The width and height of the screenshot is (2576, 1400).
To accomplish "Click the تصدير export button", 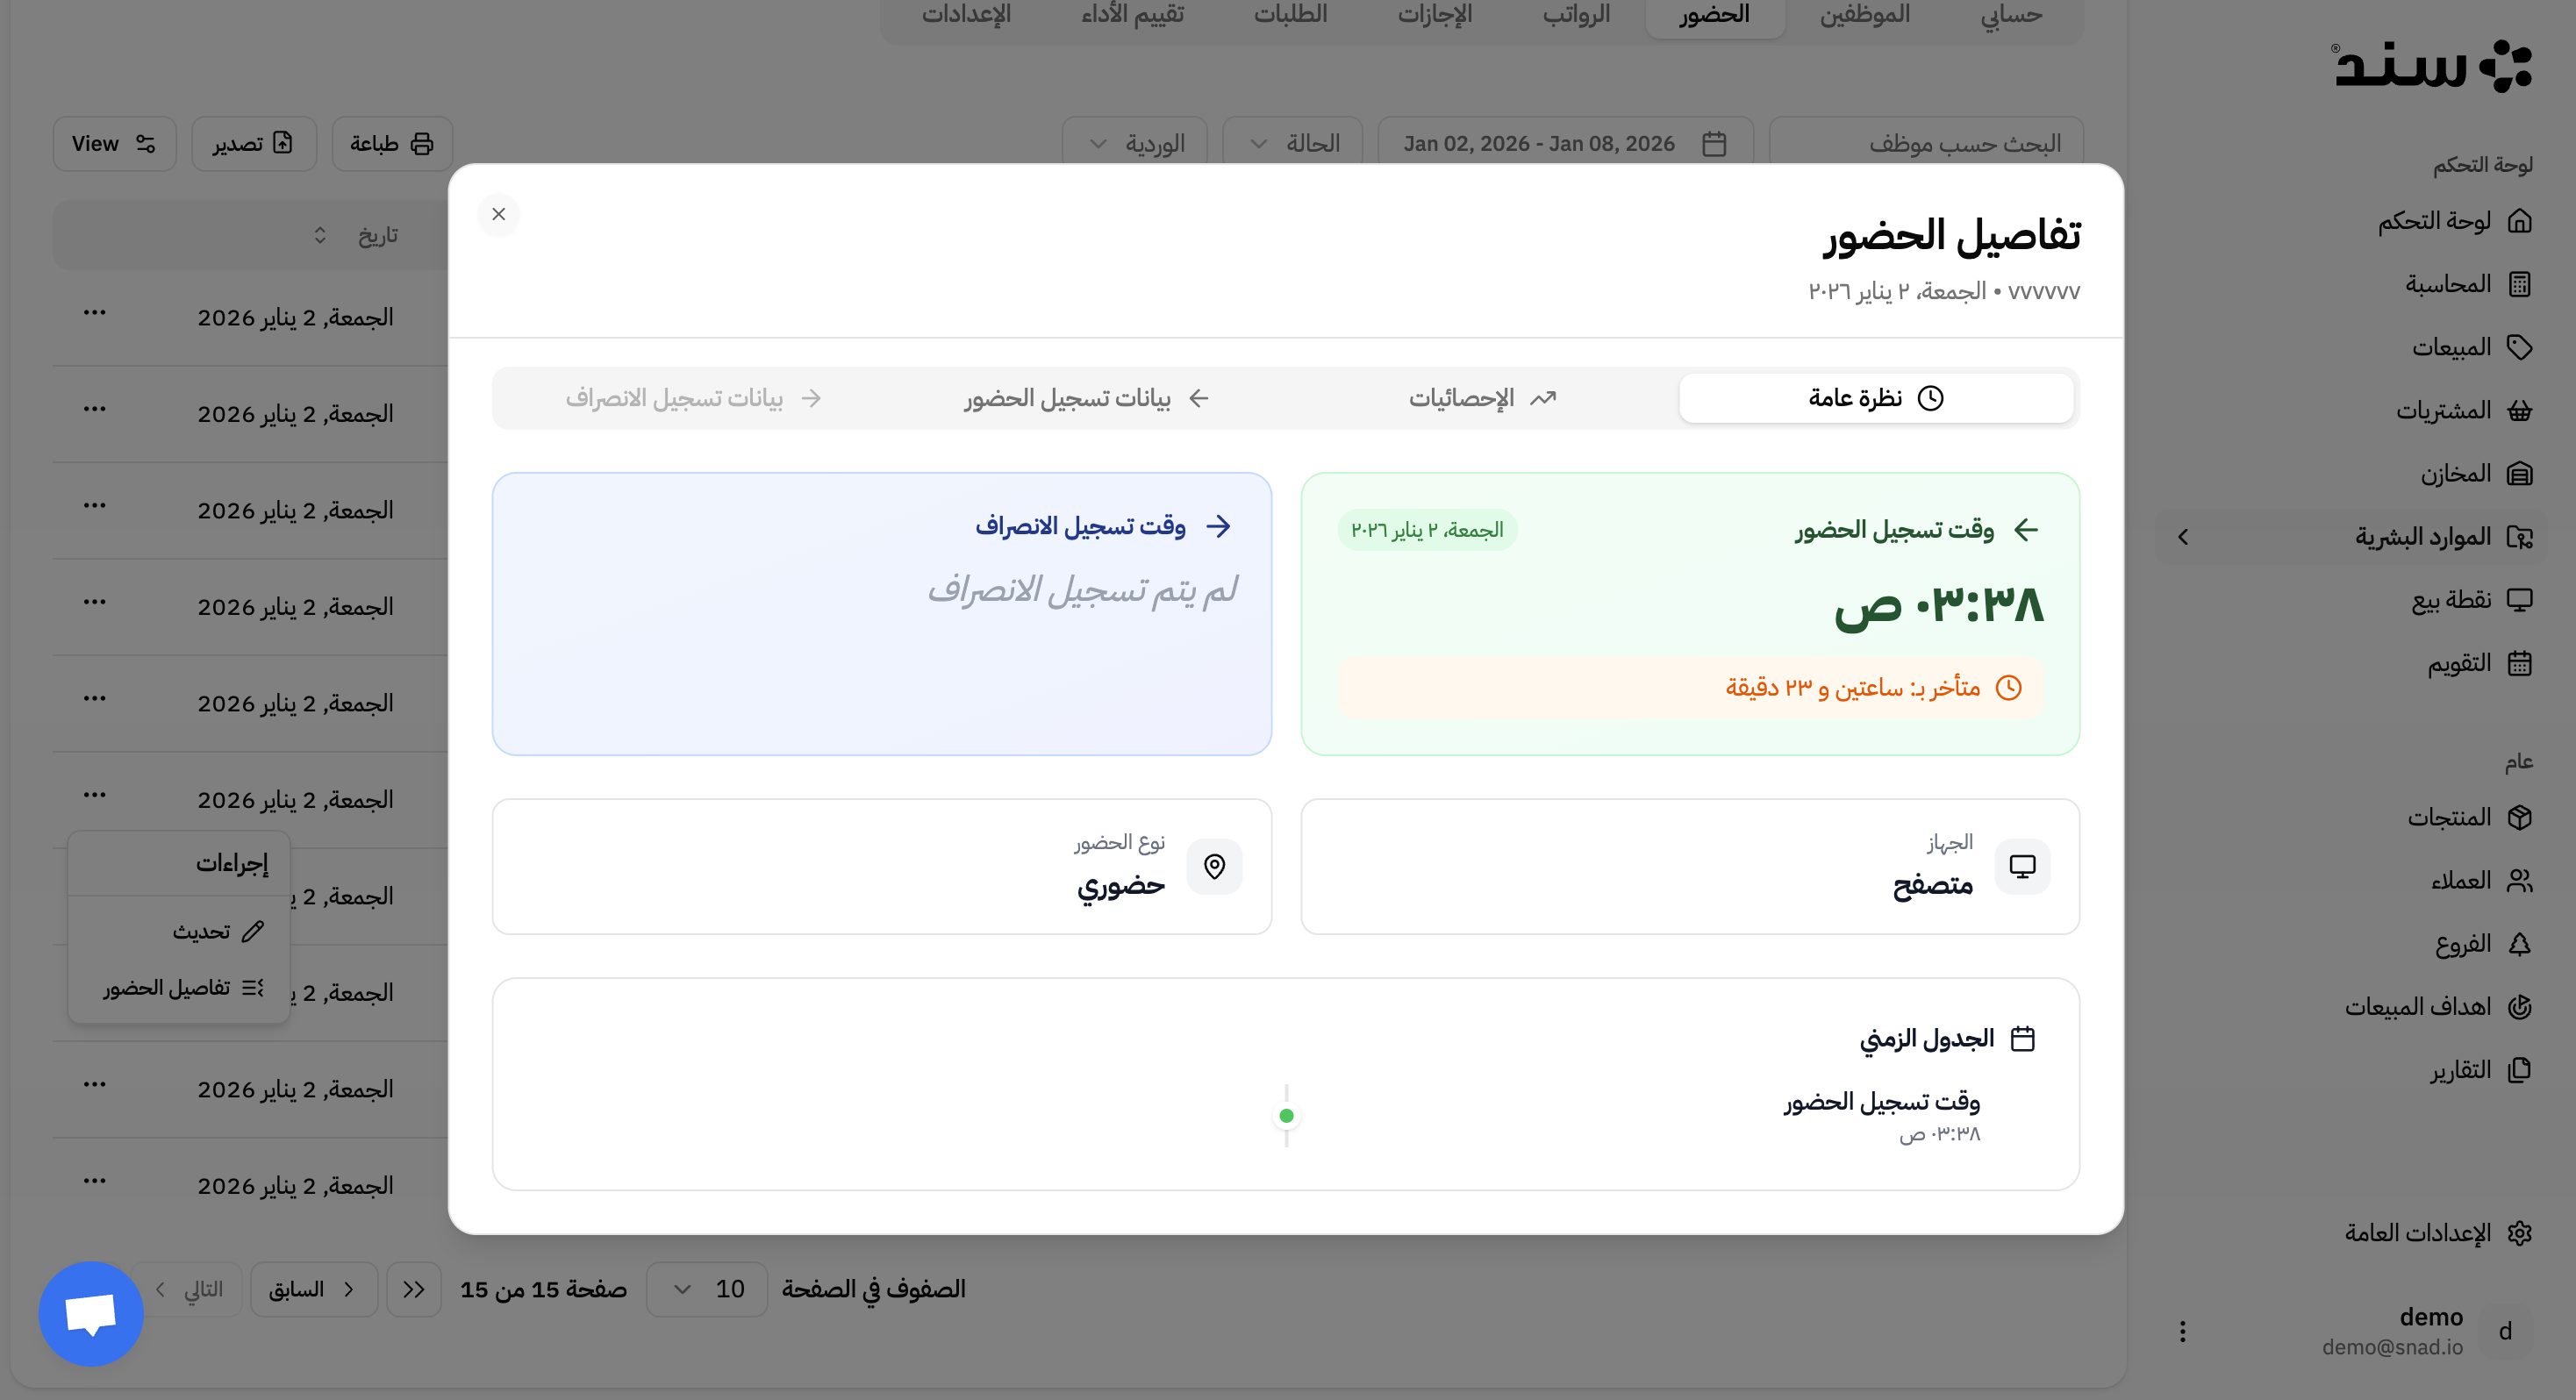I will click(x=253, y=143).
